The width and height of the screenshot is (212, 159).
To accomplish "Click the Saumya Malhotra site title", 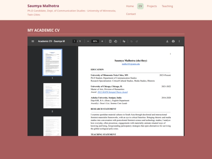I will click(x=43, y=6).
